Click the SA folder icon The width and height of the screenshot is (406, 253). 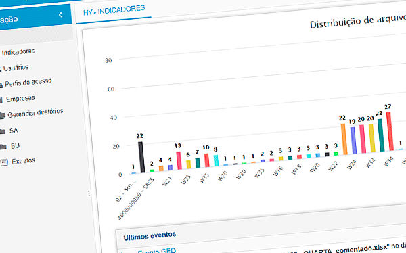2,131
